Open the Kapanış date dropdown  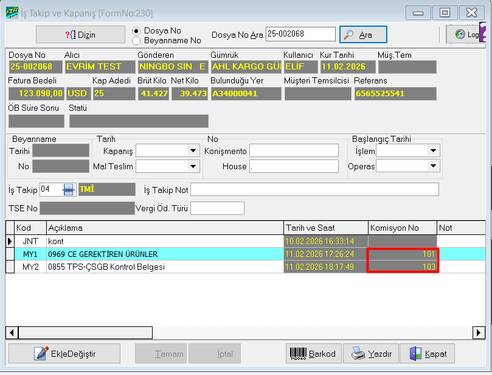click(193, 150)
